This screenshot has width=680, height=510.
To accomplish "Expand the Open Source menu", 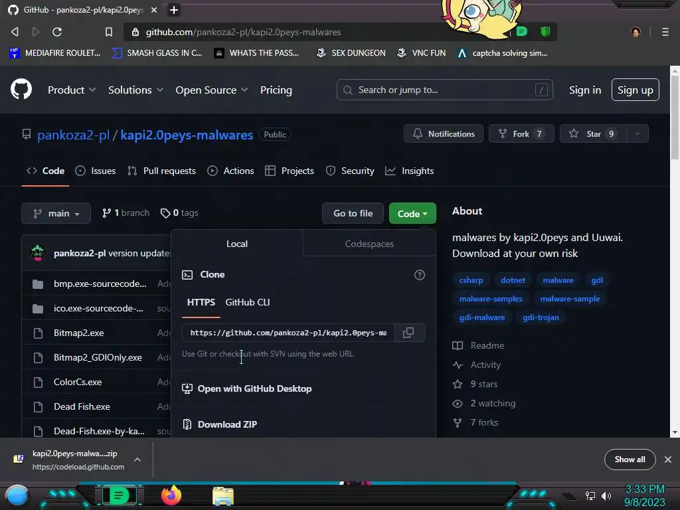I will coord(212,90).
